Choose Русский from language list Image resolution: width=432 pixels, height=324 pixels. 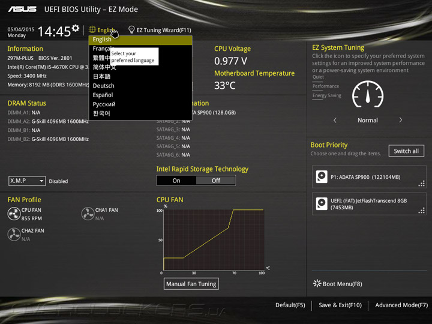pyautogui.click(x=140, y=104)
